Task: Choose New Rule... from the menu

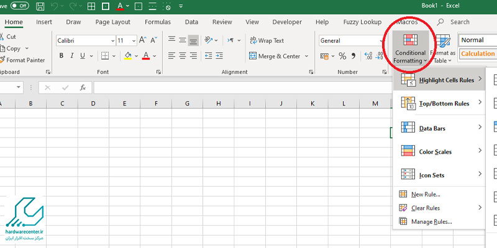Action: point(439,194)
